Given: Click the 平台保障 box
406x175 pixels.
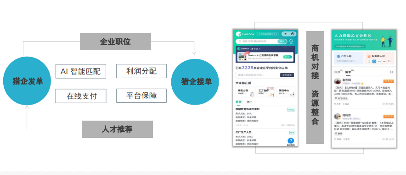Looking at the screenshot, I should pos(141,95).
